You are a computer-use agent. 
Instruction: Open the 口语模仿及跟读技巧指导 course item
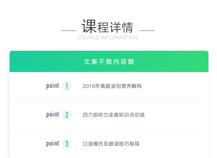[111, 144]
